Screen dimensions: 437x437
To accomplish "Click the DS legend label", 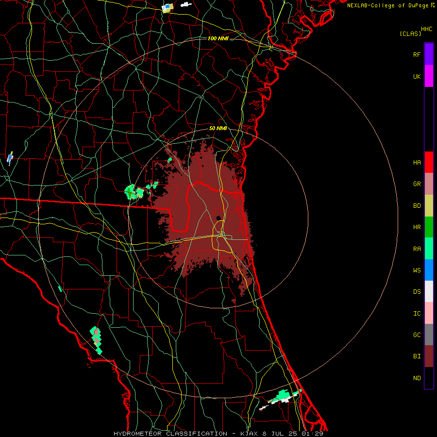I will [x=417, y=292].
